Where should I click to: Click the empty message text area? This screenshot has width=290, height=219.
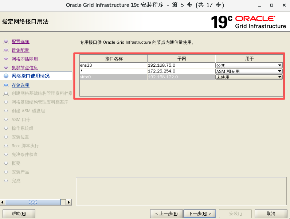coord(181,191)
